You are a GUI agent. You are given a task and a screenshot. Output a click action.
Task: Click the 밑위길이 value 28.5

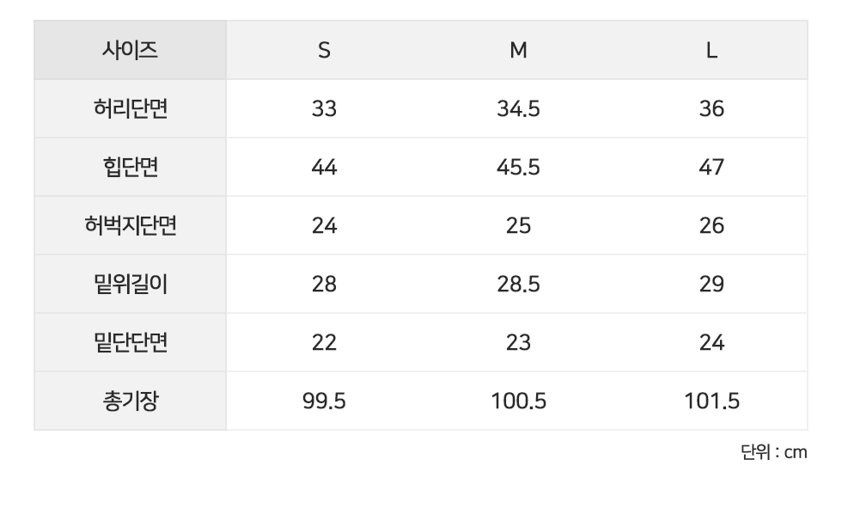518,285
